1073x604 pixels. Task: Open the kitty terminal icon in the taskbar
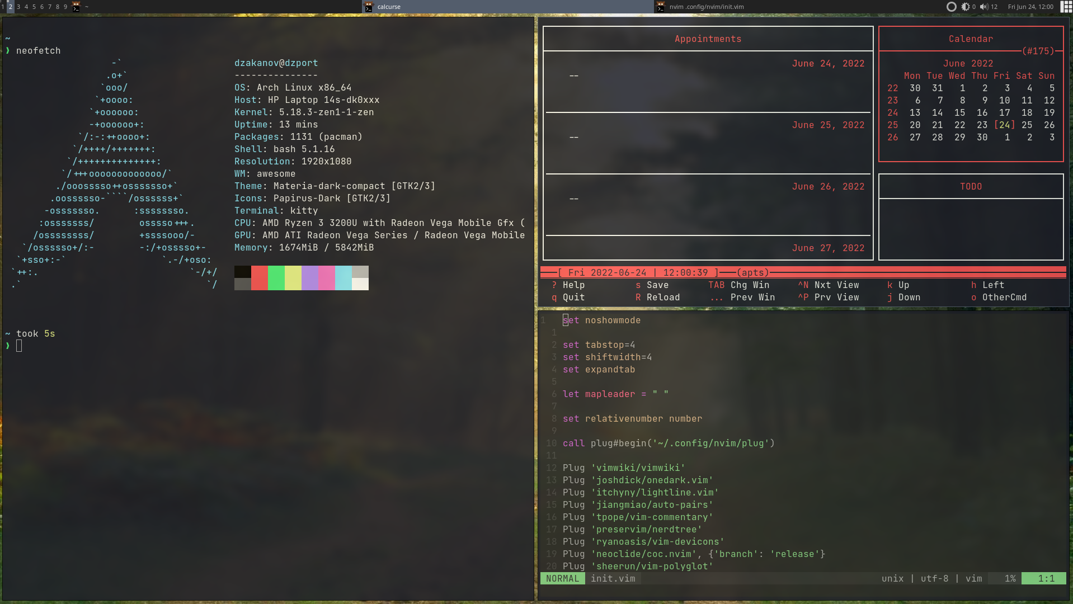pyautogui.click(x=76, y=7)
